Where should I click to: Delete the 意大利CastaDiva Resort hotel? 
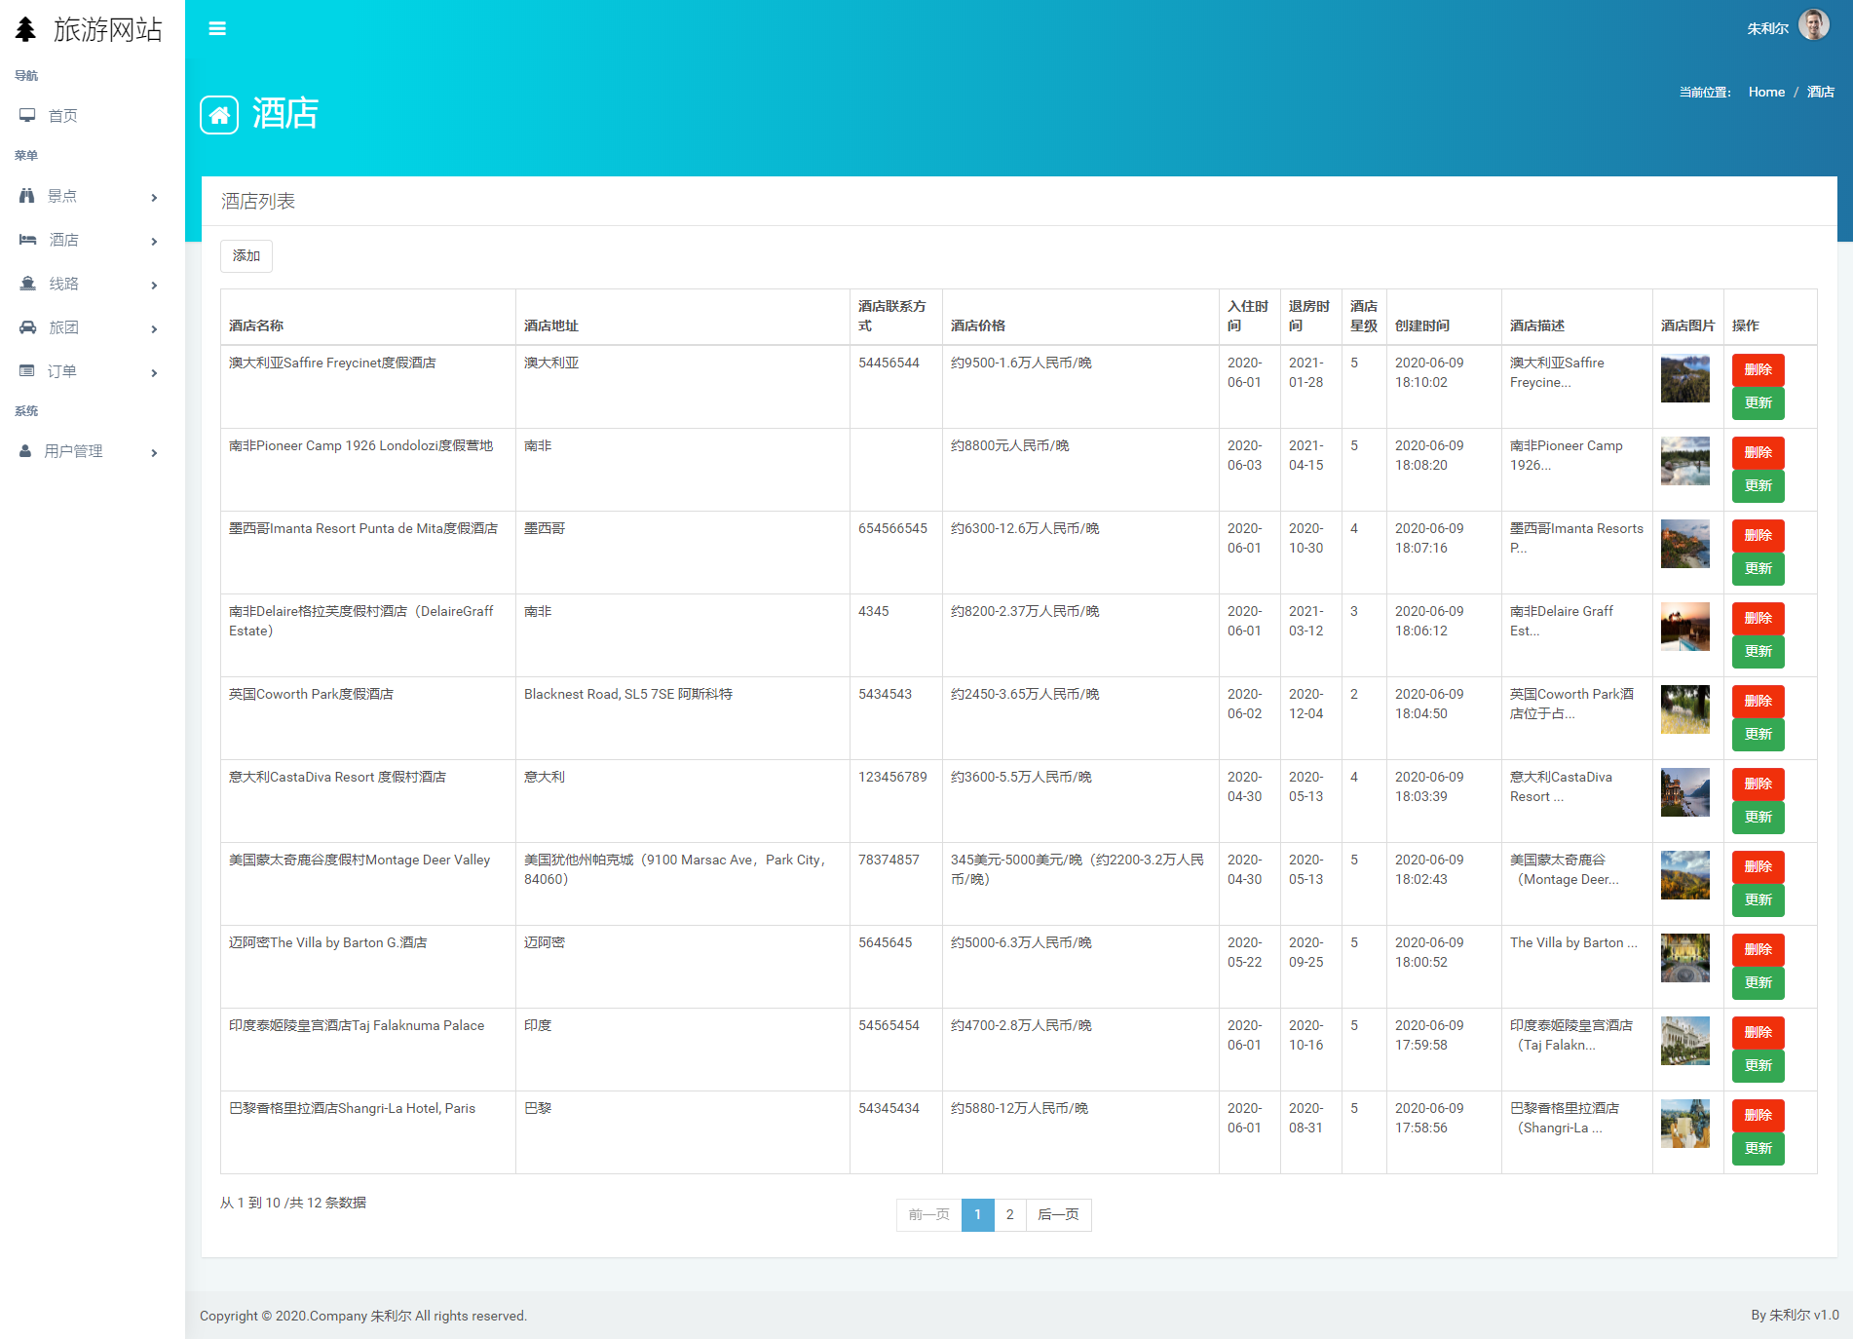click(x=1758, y=784)
